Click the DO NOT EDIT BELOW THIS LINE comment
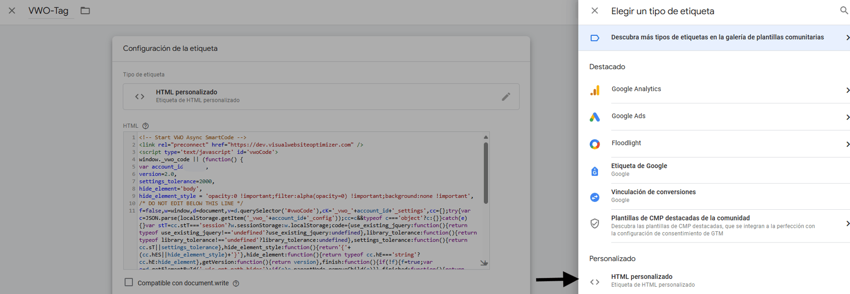This screenshot has height=294, width=850. point(191,203)
